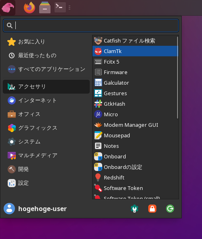202x239 pixels.
Task: Click the application list scrollbar
Action: tap(177, 77)
